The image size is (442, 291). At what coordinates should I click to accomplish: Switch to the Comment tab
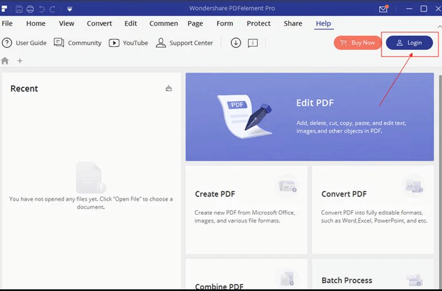pos(164,23)
